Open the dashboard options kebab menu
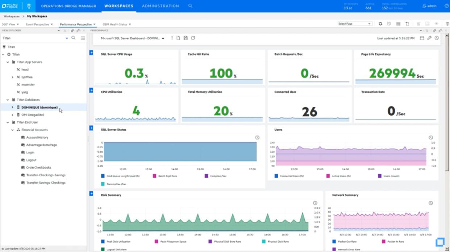Image resolution: width=450 pixels, height=252 pixels. pyautogui.click(x=172, y=38)
